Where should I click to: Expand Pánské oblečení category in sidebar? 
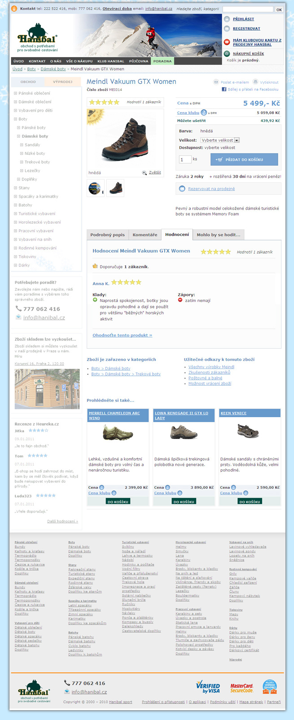click(16, 93)
